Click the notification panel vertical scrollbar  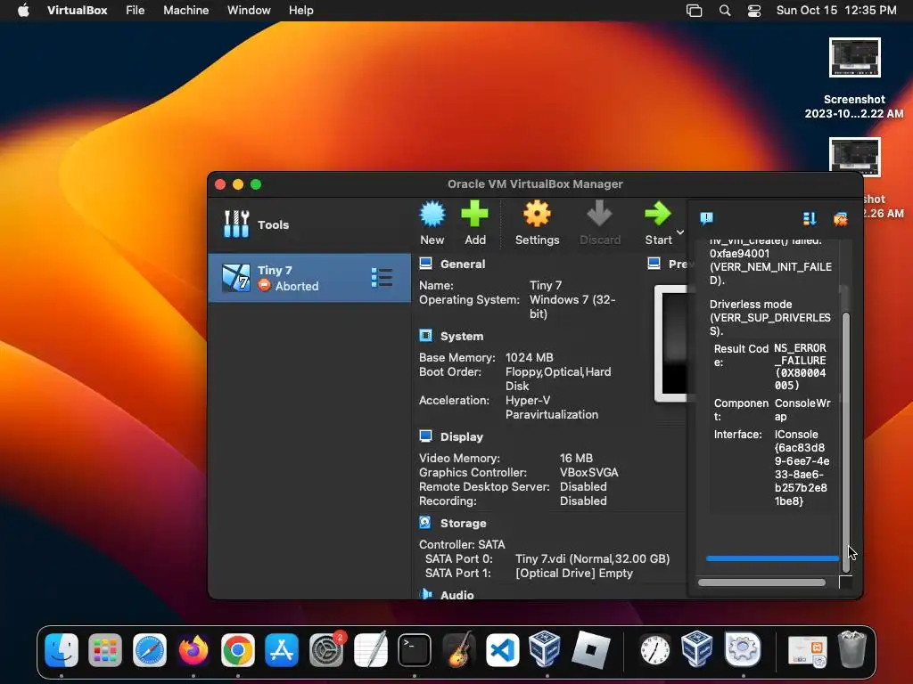click(x=846, y=442)
